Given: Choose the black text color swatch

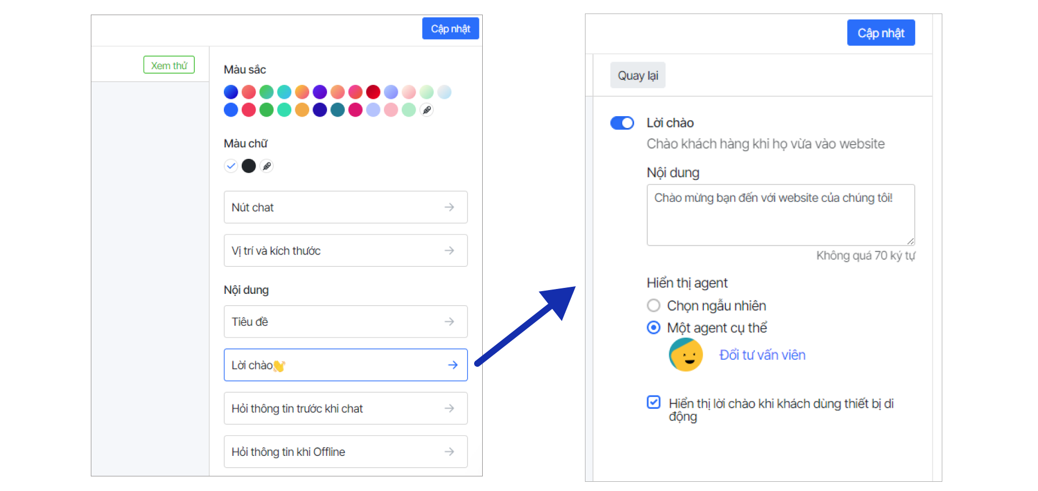Looking at the screenshot, I should click(249, 166).
